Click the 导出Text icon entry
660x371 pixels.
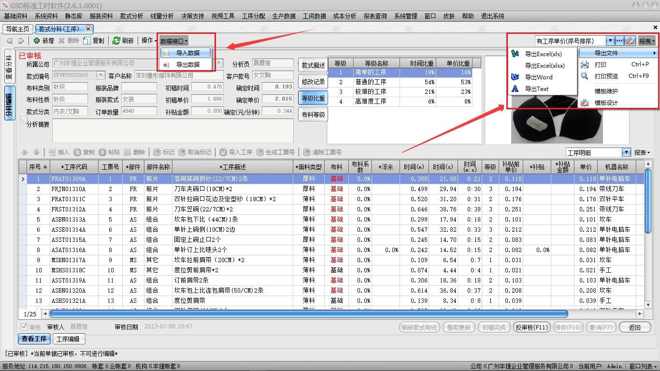click(x=515, y=89)
